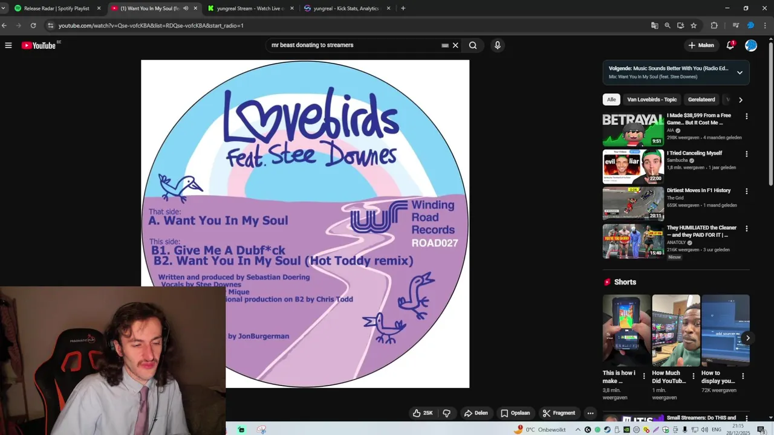This screenshot has width=774, height=435.
Task: Open the keyboard icon in search box
Action: point(445,45)
